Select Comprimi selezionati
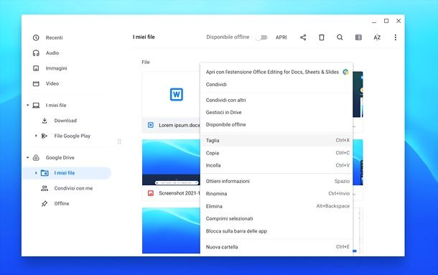438x275 pixels. point(276,218)
